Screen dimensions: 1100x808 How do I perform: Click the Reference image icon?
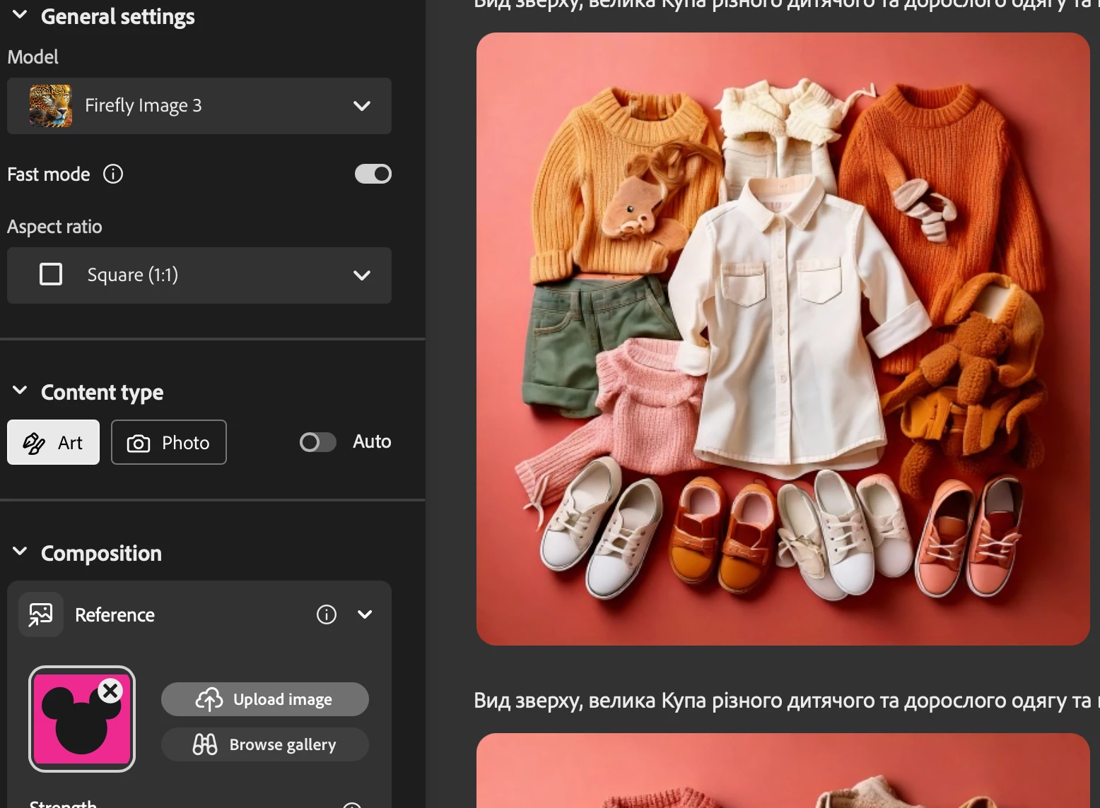[x=41, y=614]
